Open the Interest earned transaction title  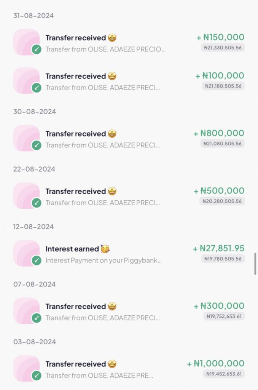(x=72, y=249)
